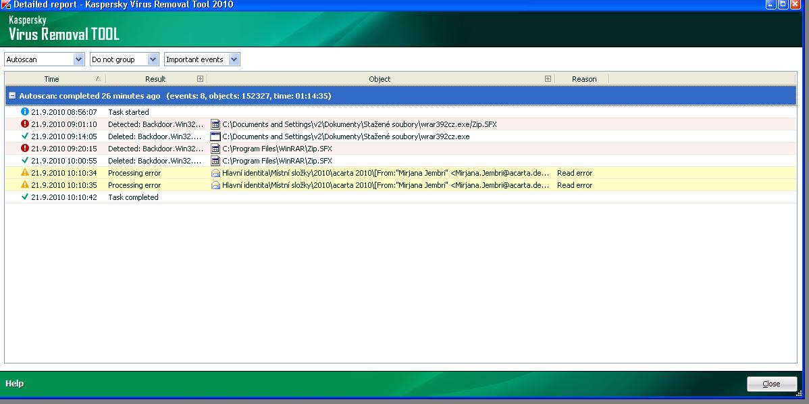Collapse the Autoscan completed group row
Screen dimensions: 809x404
coord(12,96)
